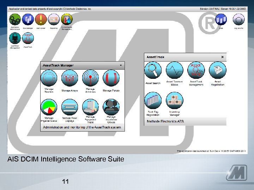Viewport: 254px width, 190px height.
Task: Click 'Administration and monitoring of the AssetTrack system.' text
Action: [82, 127]
